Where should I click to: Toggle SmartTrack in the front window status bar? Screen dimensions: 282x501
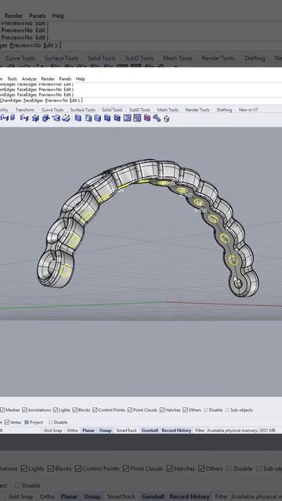[x=126, y=431]
